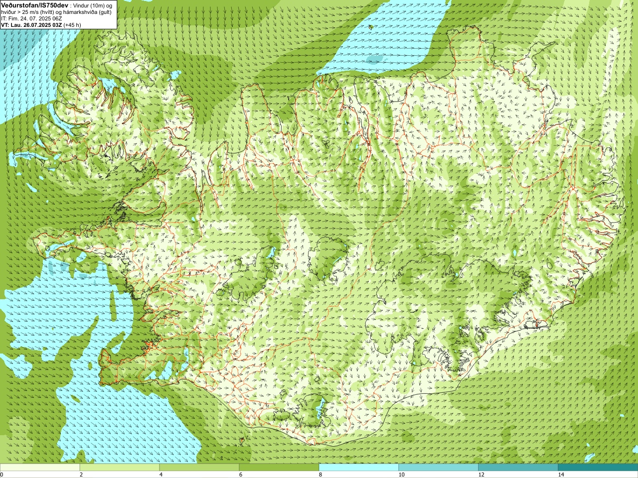This screenshot has height=478, width=638.
Task: Click the 'VT: Lau. 26.07.2025 03Z' valid time text
Action: (x=31, y=25)
